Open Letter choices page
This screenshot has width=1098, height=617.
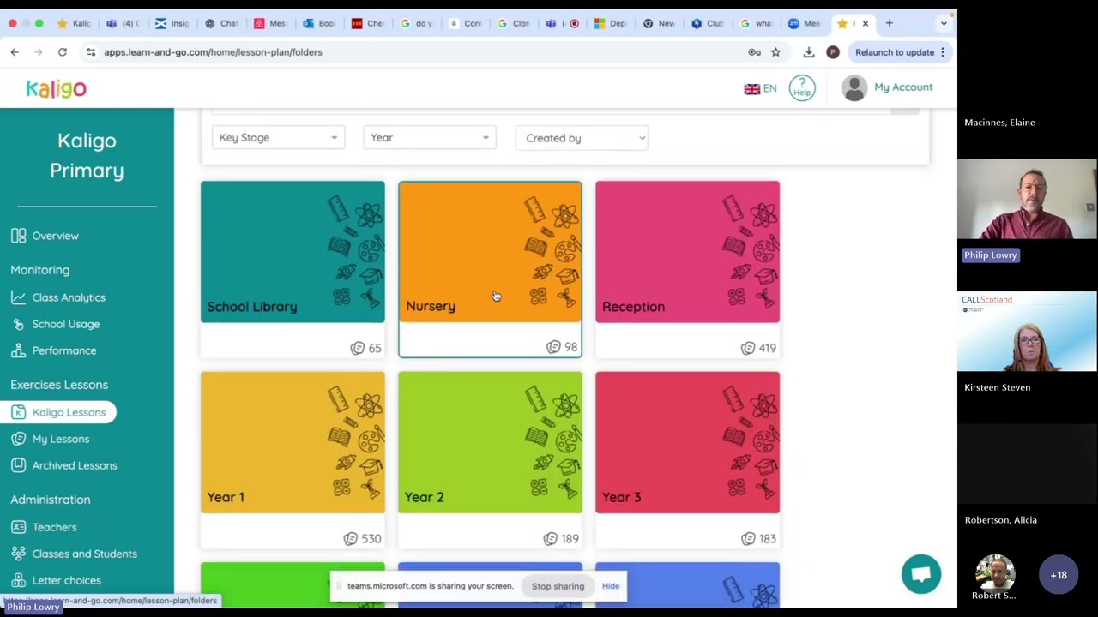(x=56, y=580)
